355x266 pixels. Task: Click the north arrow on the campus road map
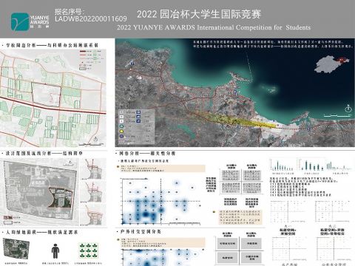(95, 140)
